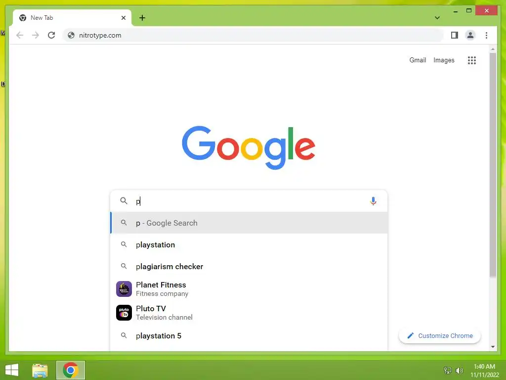Click the 'Planet Fitness' suggestion title
This screenshot has width=506, height=380.
click(161, 285)
